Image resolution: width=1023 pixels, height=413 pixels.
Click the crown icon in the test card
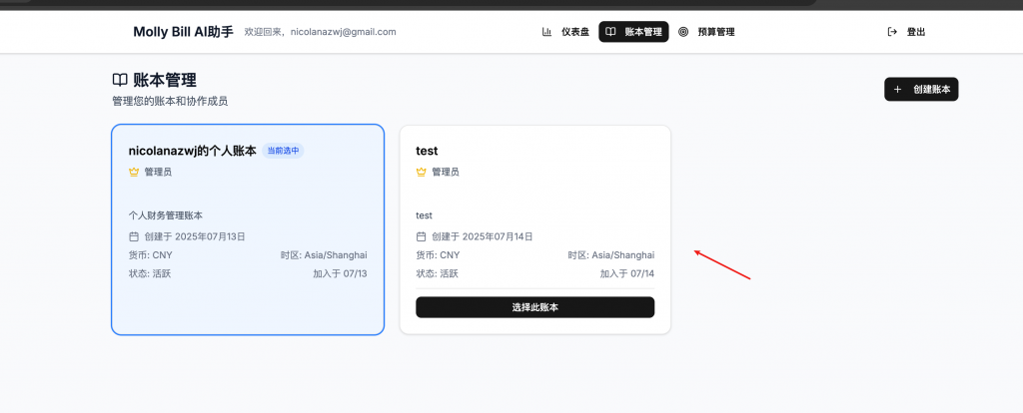click(421, 172)
